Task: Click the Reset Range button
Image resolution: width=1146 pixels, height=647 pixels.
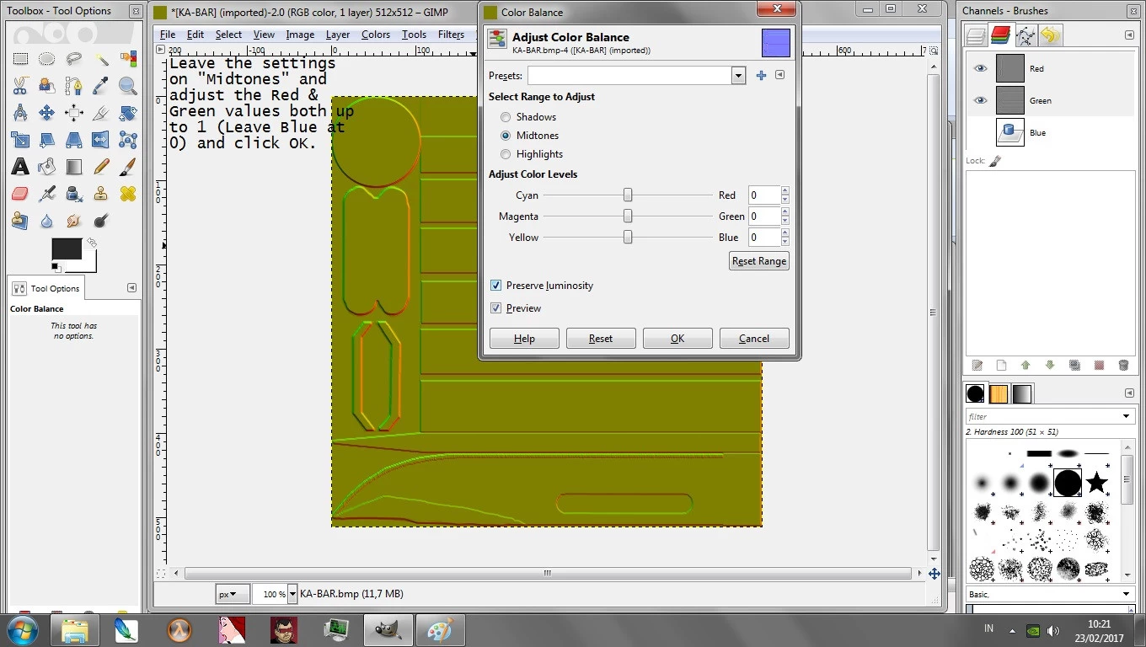Action: tap(759, 261)
